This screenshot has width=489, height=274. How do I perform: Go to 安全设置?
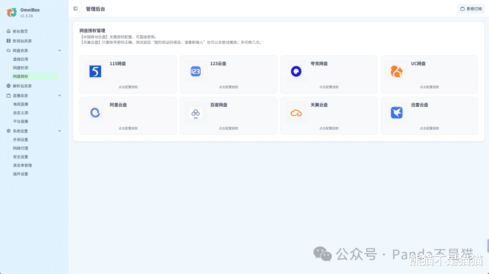coord(20,157)
